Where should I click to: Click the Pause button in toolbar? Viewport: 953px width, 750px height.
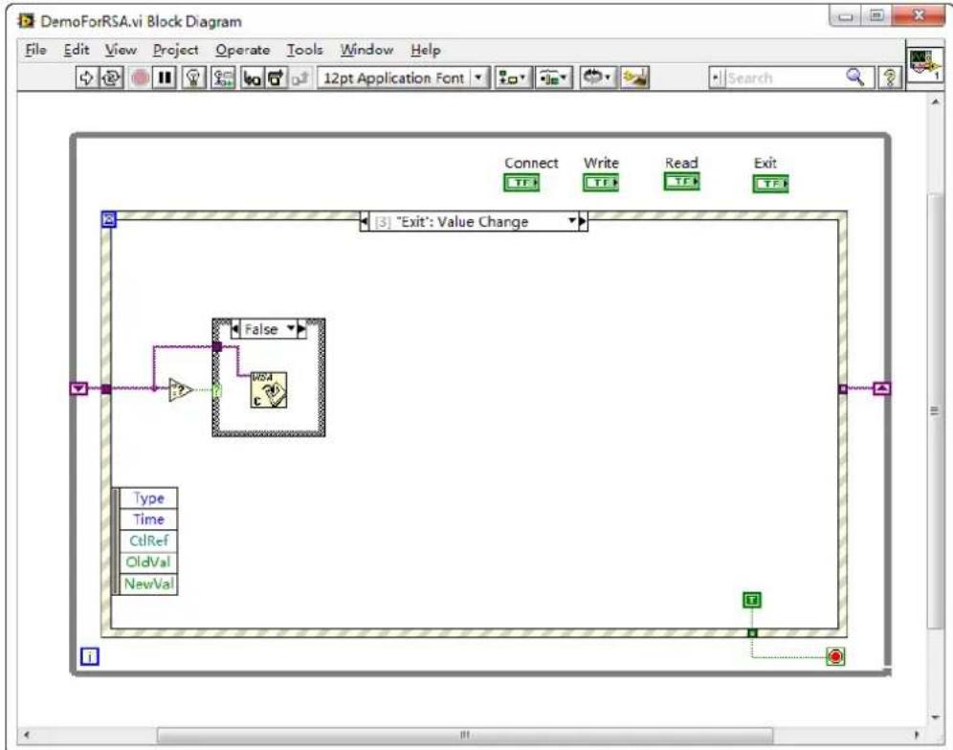coord(165,77)
